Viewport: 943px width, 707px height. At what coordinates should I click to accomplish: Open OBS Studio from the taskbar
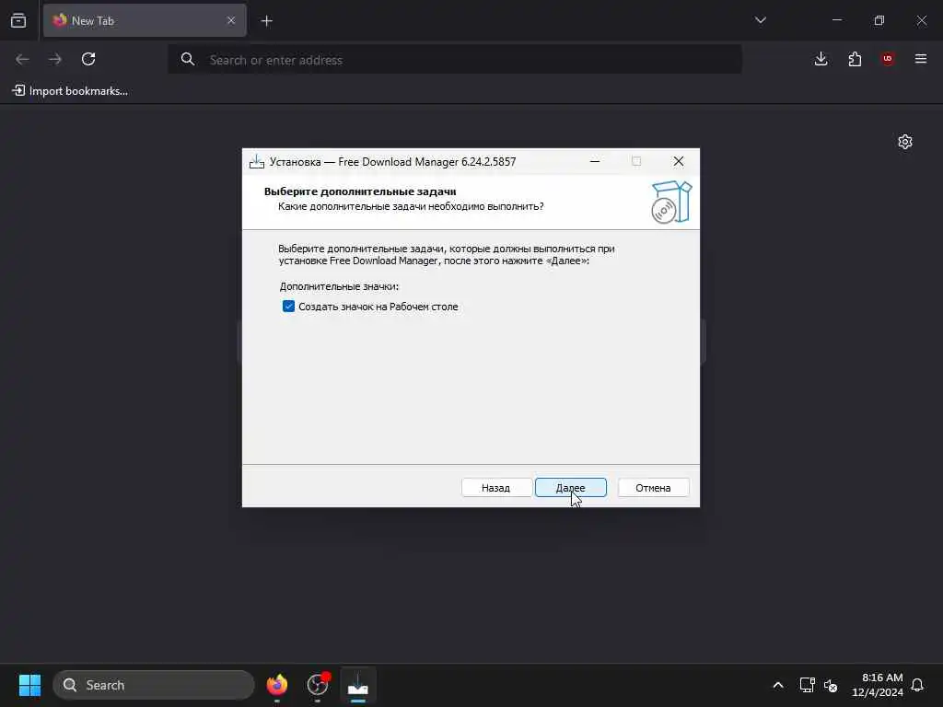pyautogui.click(x=318, y=685)
